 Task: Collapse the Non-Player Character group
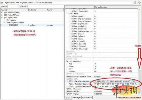(4, 23)
